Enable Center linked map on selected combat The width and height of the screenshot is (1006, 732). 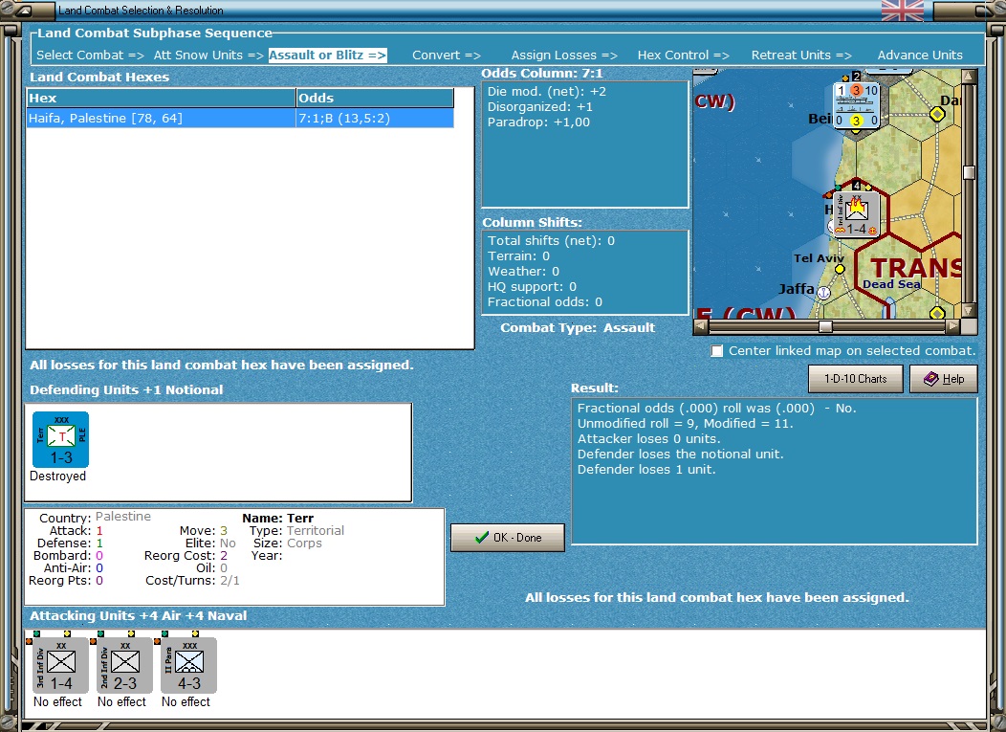click(x=716, y=351)
